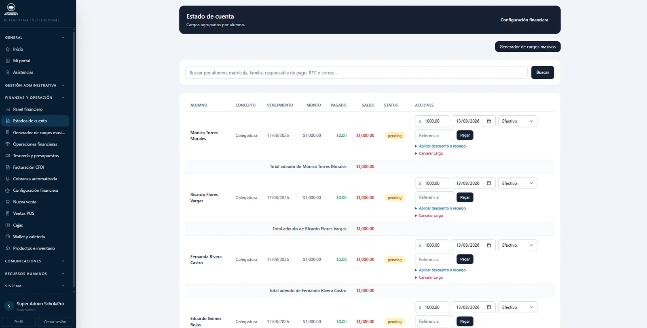Open calendar picker in Mónica Torres row
647x328 pixels.
(489, 121)
